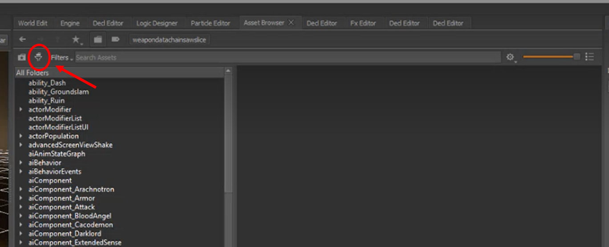Open Decl Editor tab between Asset Browser and Fx Editor

322,23
